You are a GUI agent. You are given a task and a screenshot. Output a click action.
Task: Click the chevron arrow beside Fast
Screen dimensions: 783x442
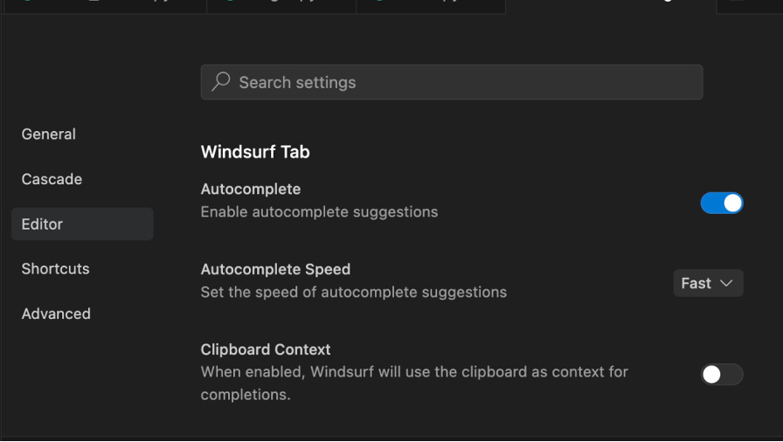[x=726, y=283]
